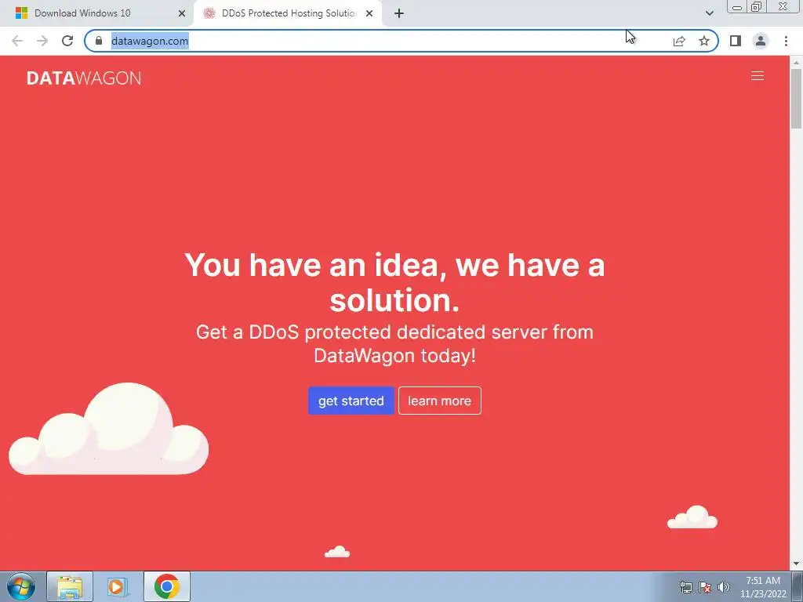Open Action Center flag icon
Screen dimensions: 803x602
coord(705,587)
